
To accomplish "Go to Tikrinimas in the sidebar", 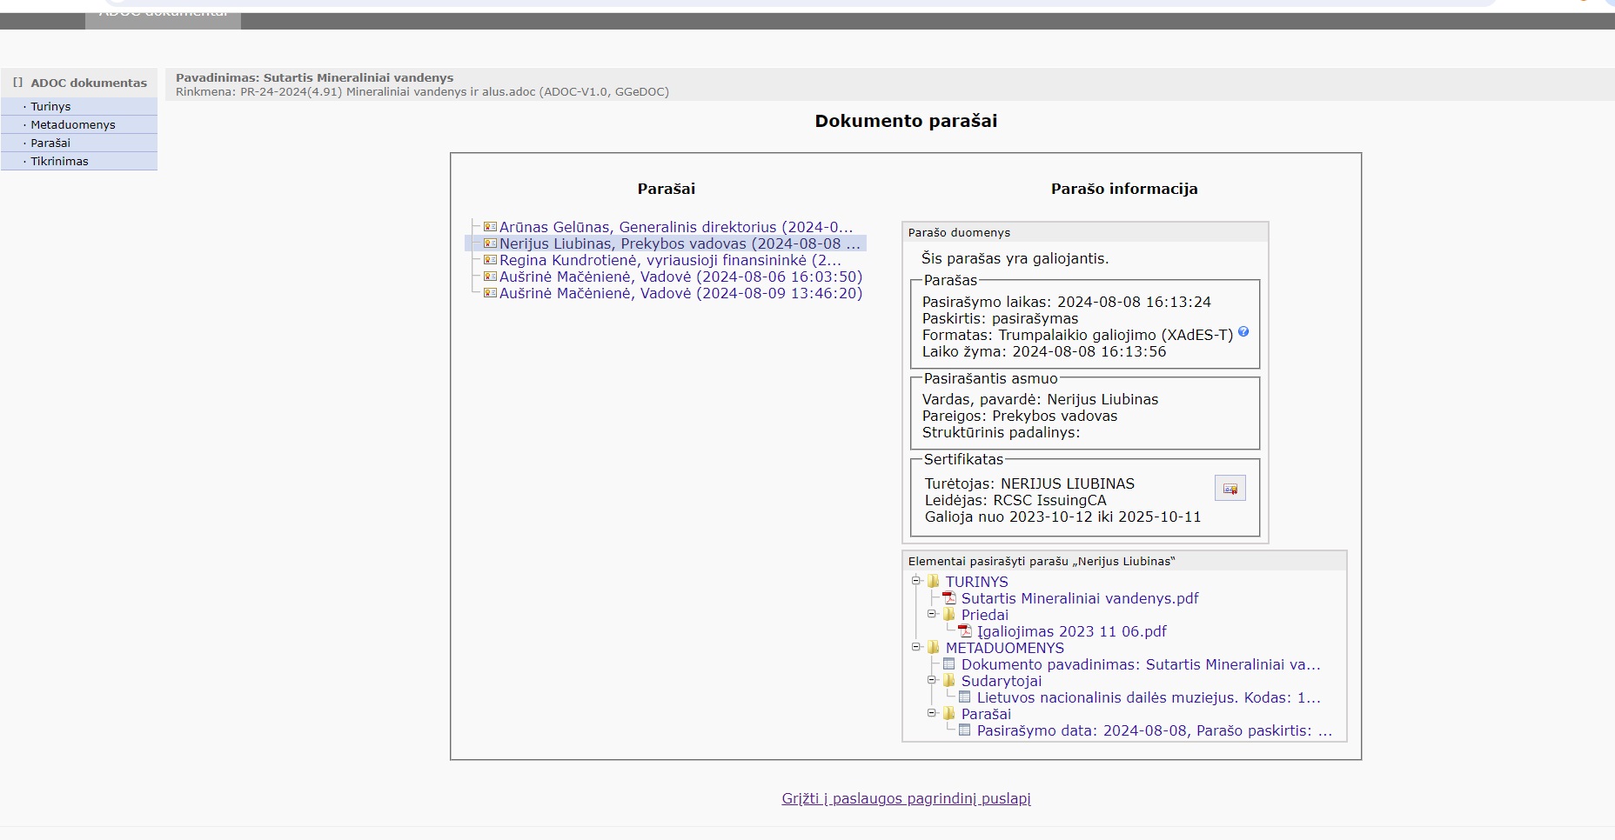I will click(x=59, y=162).
